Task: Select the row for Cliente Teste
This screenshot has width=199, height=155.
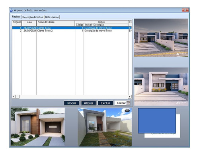Action: [72, 28]
